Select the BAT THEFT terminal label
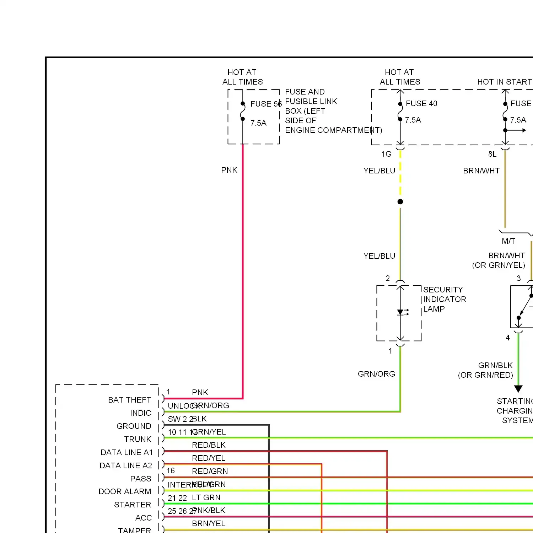The image size is (533, 533). 130,400
